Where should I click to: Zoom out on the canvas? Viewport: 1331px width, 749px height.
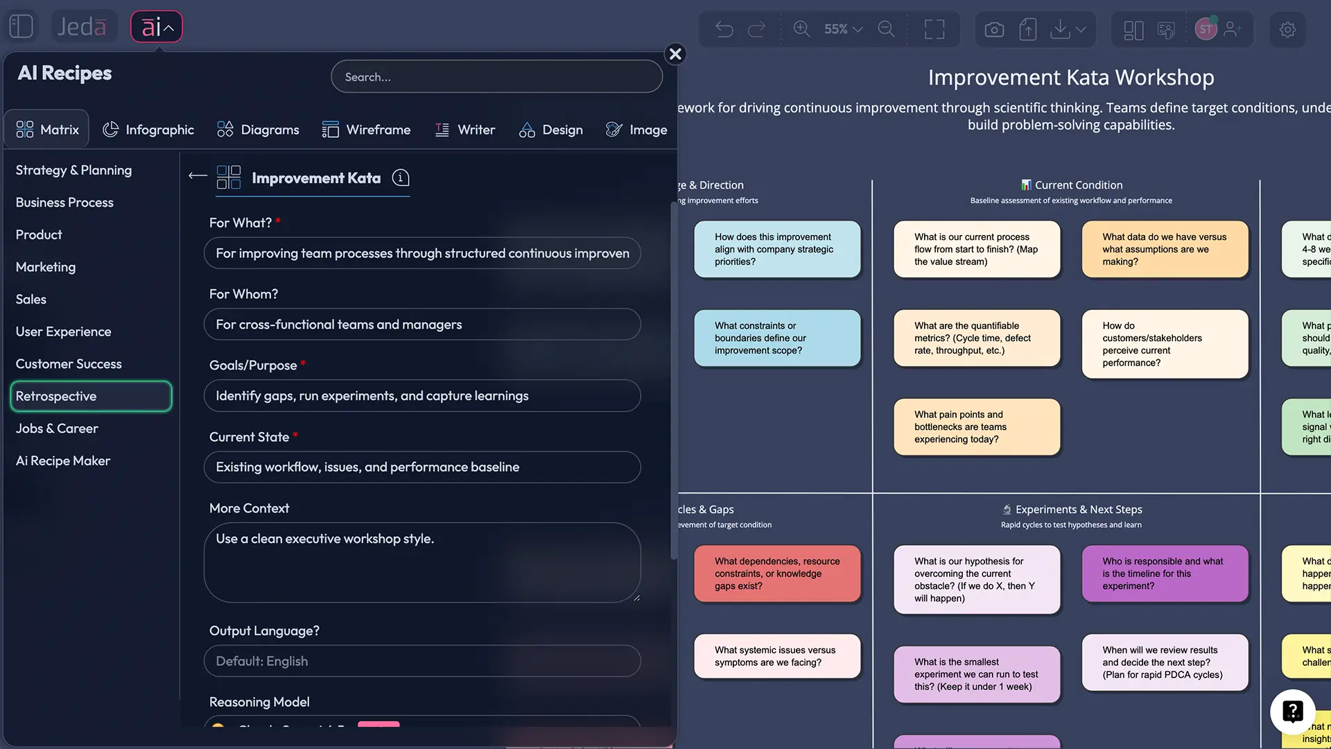(x=886, y=29)
